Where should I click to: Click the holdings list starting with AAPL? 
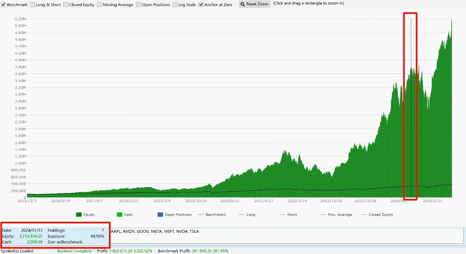point(155,232)
